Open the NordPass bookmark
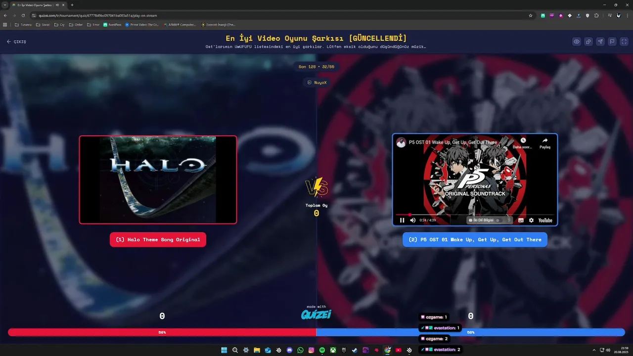633x356 pixels. pyautogui.click(x=112, y=24)
